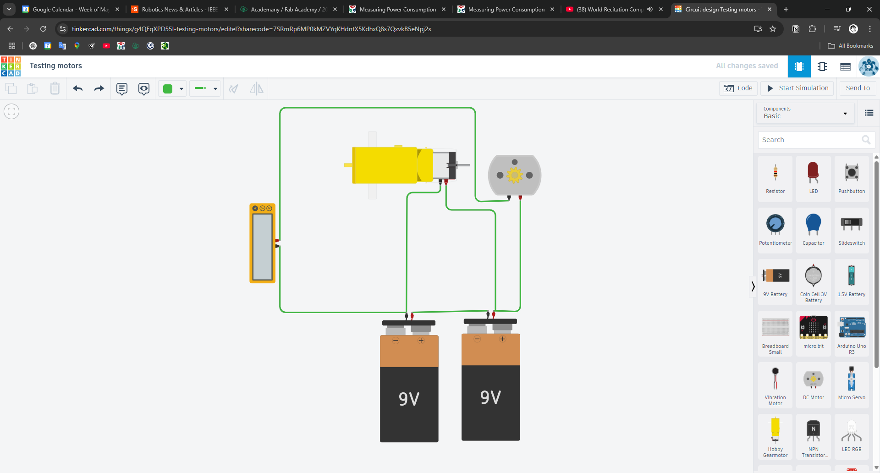
Task: Delete using the trash can icon
Action: tap(55, 88)
